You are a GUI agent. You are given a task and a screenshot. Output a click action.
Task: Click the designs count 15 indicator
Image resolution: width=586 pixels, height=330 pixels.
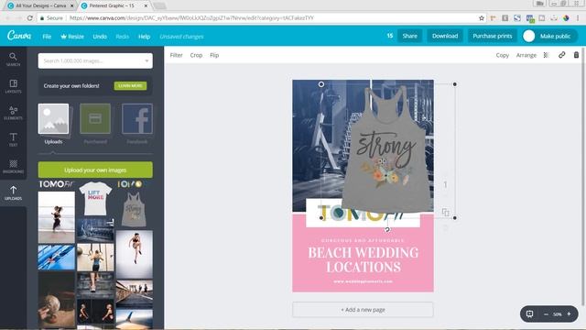390,36
